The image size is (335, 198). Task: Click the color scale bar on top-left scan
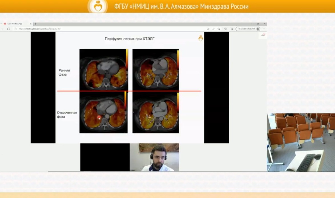127,59
